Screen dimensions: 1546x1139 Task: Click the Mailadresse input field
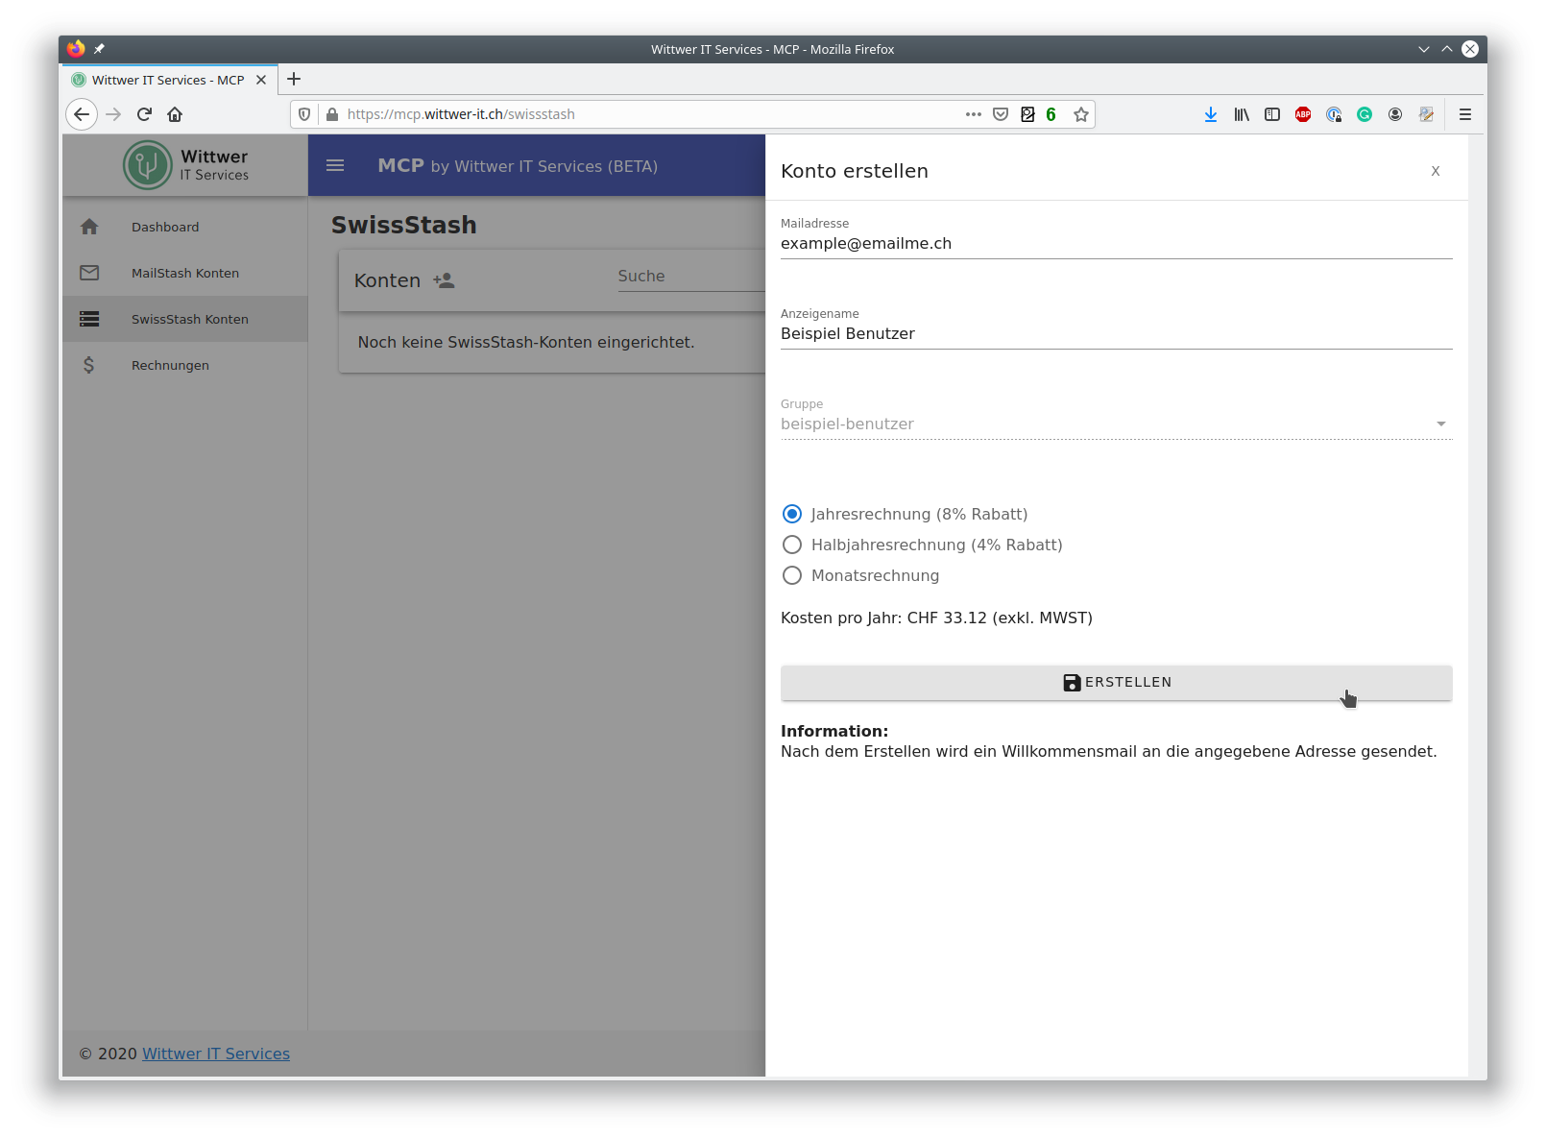(x=1116, y=244)
